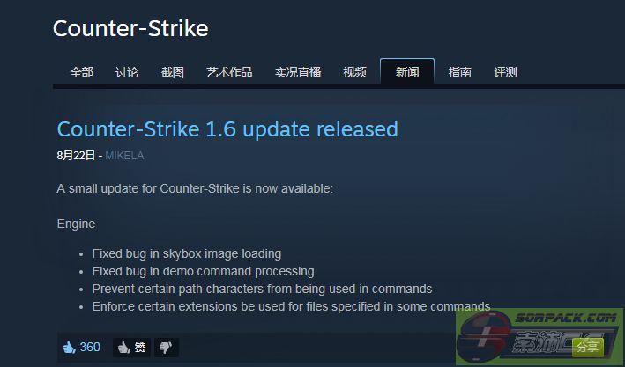The width and height of the screenshot is (625, 367).
Task: Open the 全部 tab
Action: click(x=81, y=72)
